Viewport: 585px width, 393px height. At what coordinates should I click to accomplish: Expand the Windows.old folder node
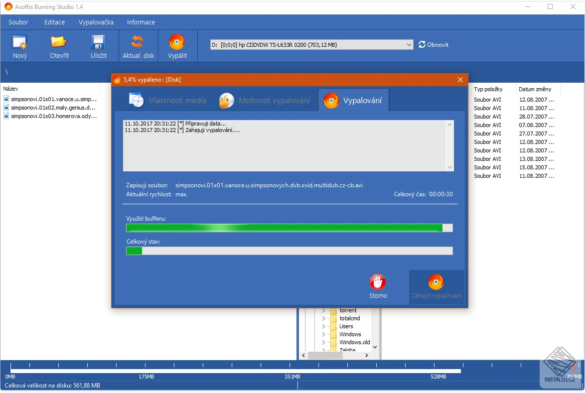[x=323, y=342]
